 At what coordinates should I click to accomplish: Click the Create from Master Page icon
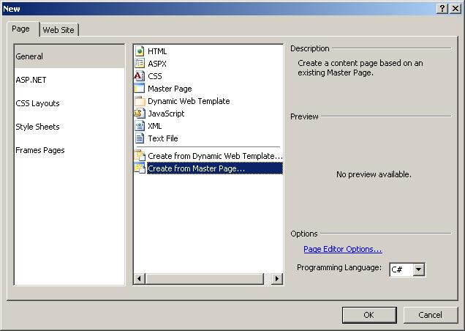[x=140, y=168]
